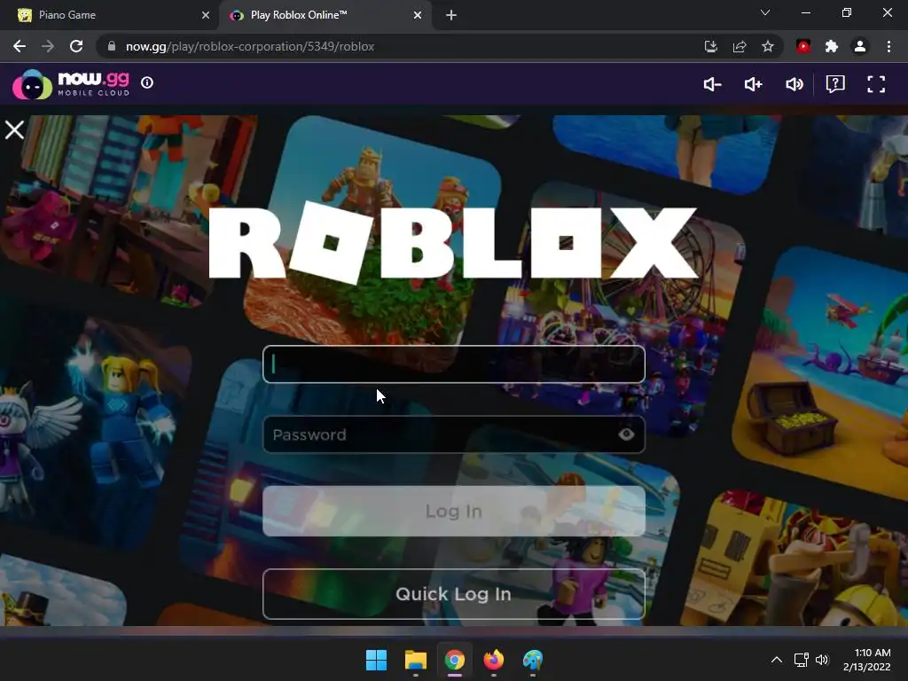Image resolution: width=908 pixels, height=681 pixels.
Task: Go forward in browser history
Action: click(x=48, y=46)
